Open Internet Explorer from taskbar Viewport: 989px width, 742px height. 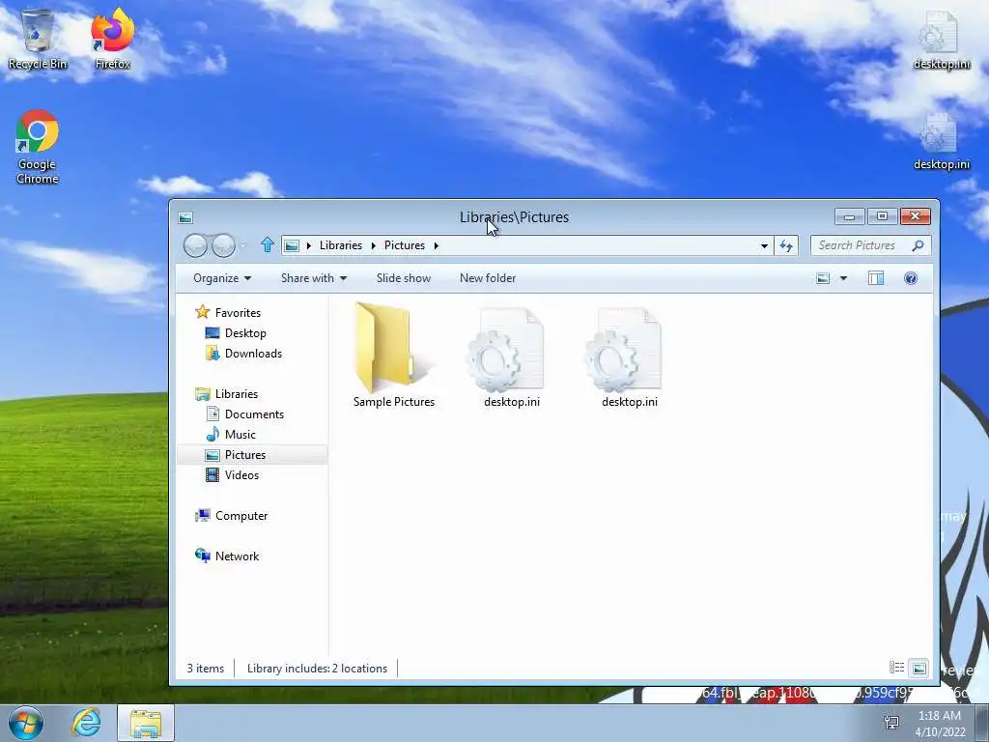coord(86,723)
